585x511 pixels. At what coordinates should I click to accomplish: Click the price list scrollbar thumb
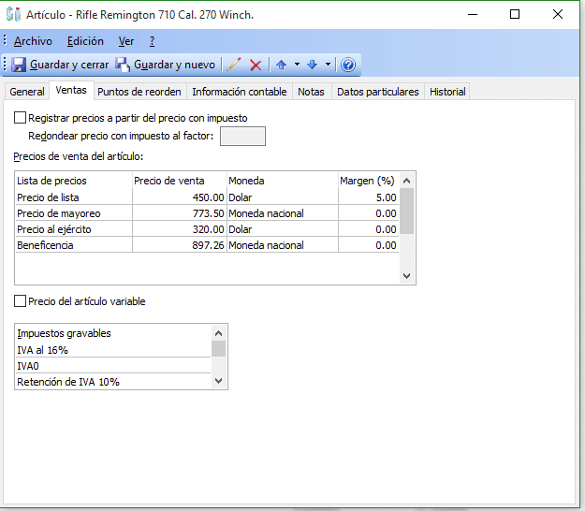(x=406, y=212)
